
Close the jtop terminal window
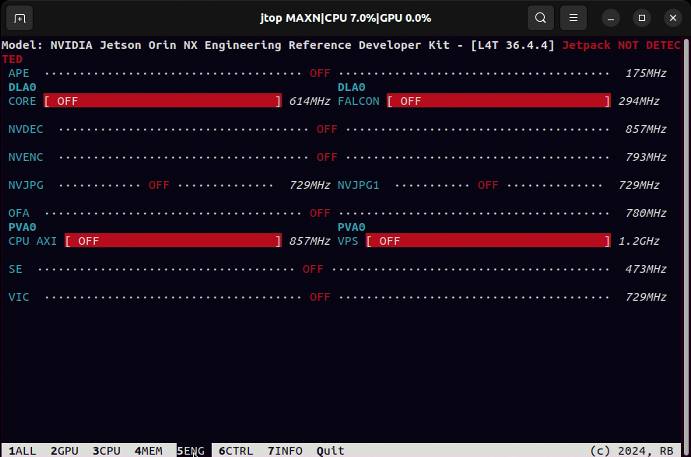pyautogui.click(x=672, y=18)
